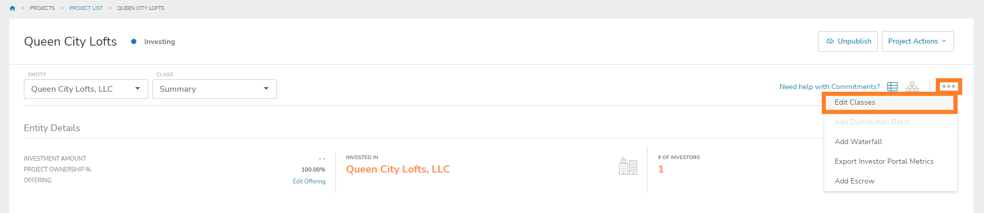This screenshot has width=984, height=213.
Task: Expand the Class dropdown showing Summary
Action: pos(214,89)
